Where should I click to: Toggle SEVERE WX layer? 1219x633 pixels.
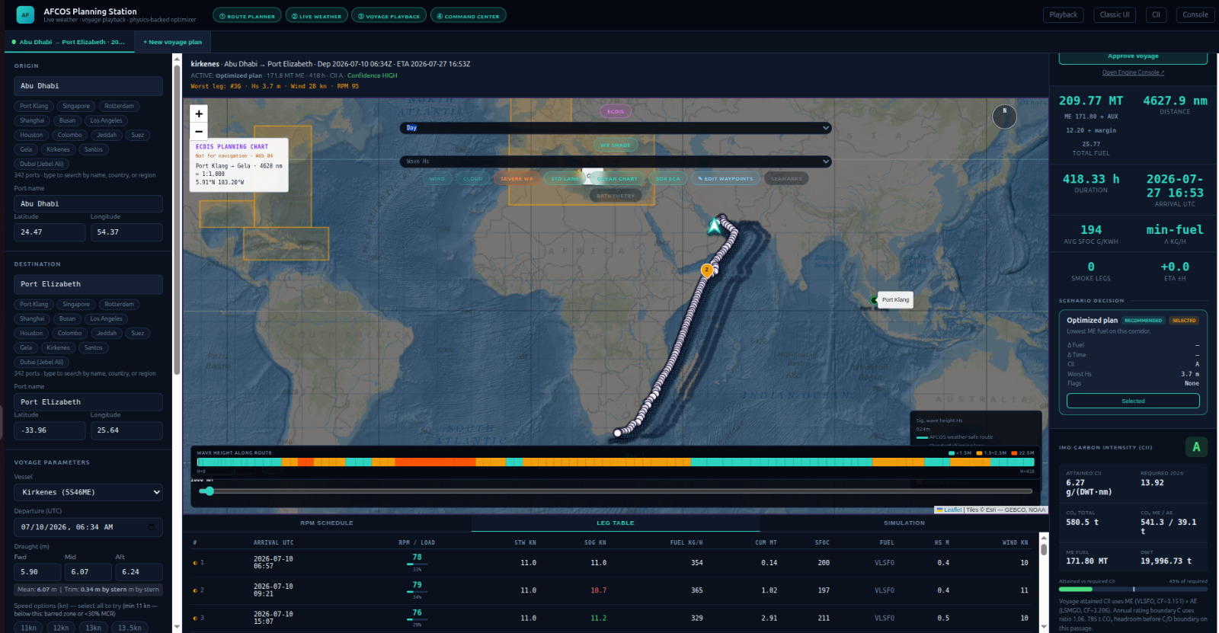[x=517, y=179]
